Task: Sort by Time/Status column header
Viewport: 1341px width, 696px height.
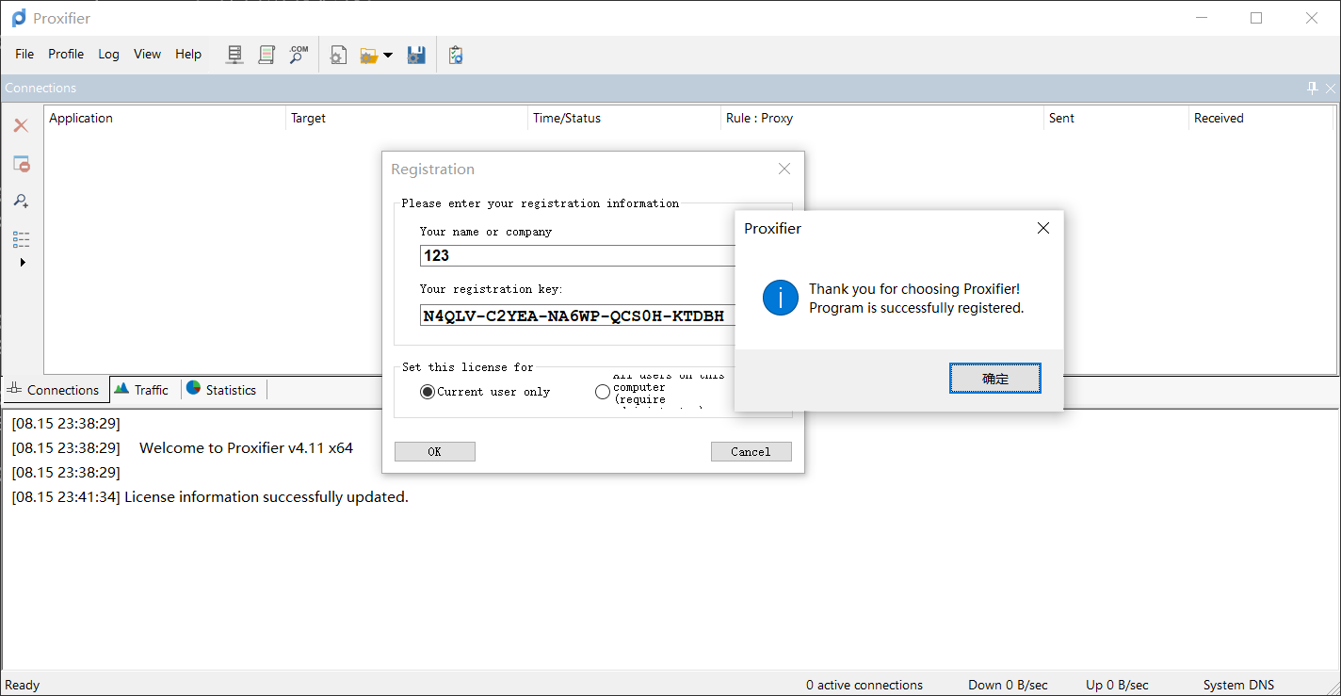Action: [x=624, y=118]
